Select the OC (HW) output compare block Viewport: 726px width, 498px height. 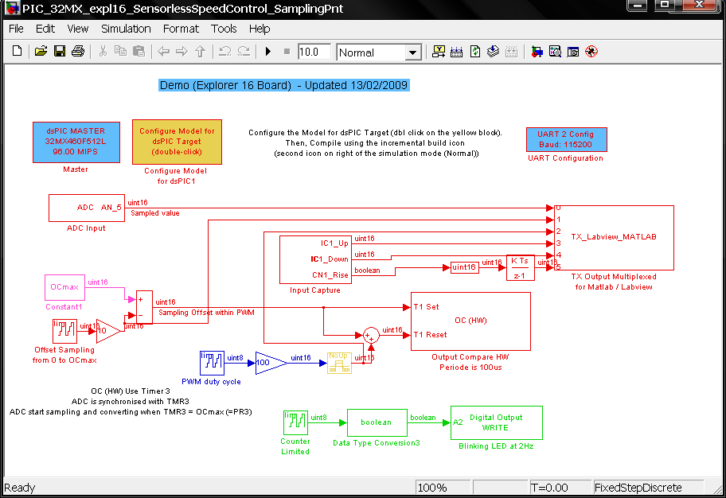pyautogui.click(x=470, y=321)
